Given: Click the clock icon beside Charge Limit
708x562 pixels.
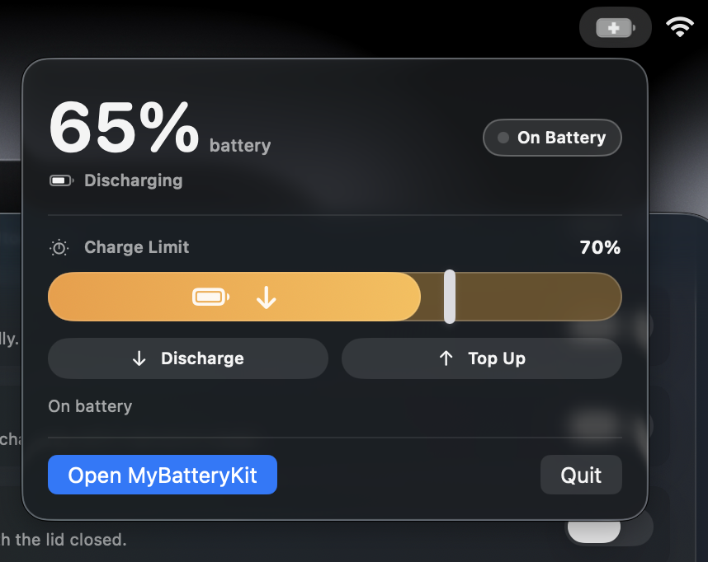Looking at the screenshot, I should pyautogui.click(x=58, y=246).
